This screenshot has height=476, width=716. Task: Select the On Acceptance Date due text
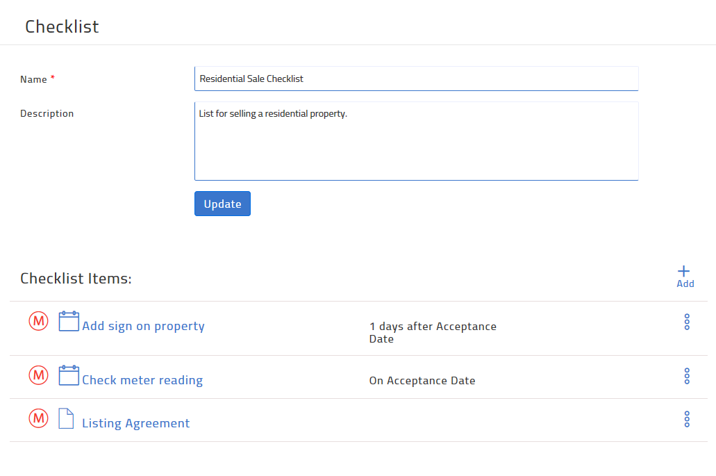[422, 380]
